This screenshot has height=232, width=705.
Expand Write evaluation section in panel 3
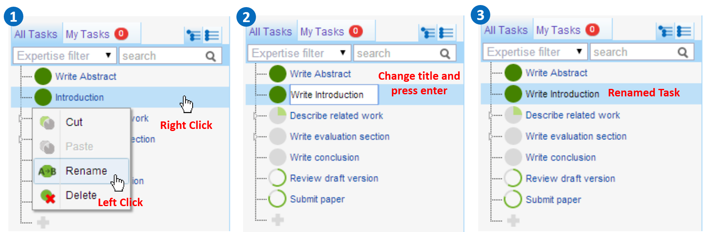coord(490,136)
